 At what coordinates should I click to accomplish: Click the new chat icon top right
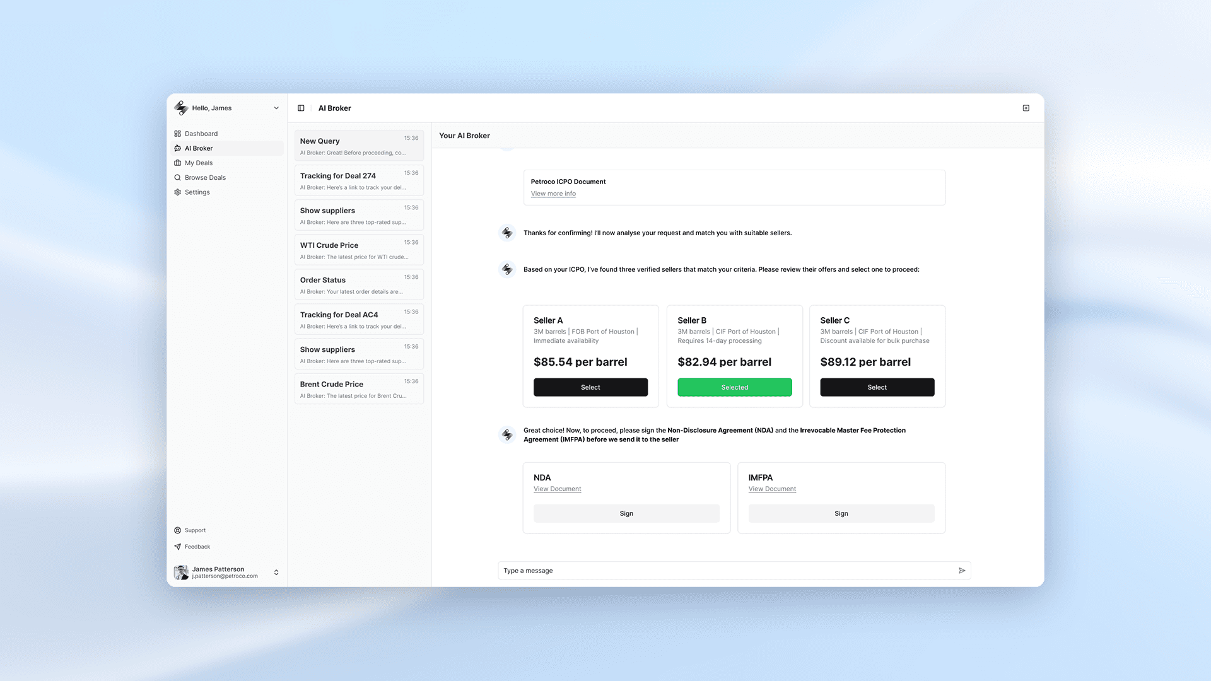[1026, 108]
